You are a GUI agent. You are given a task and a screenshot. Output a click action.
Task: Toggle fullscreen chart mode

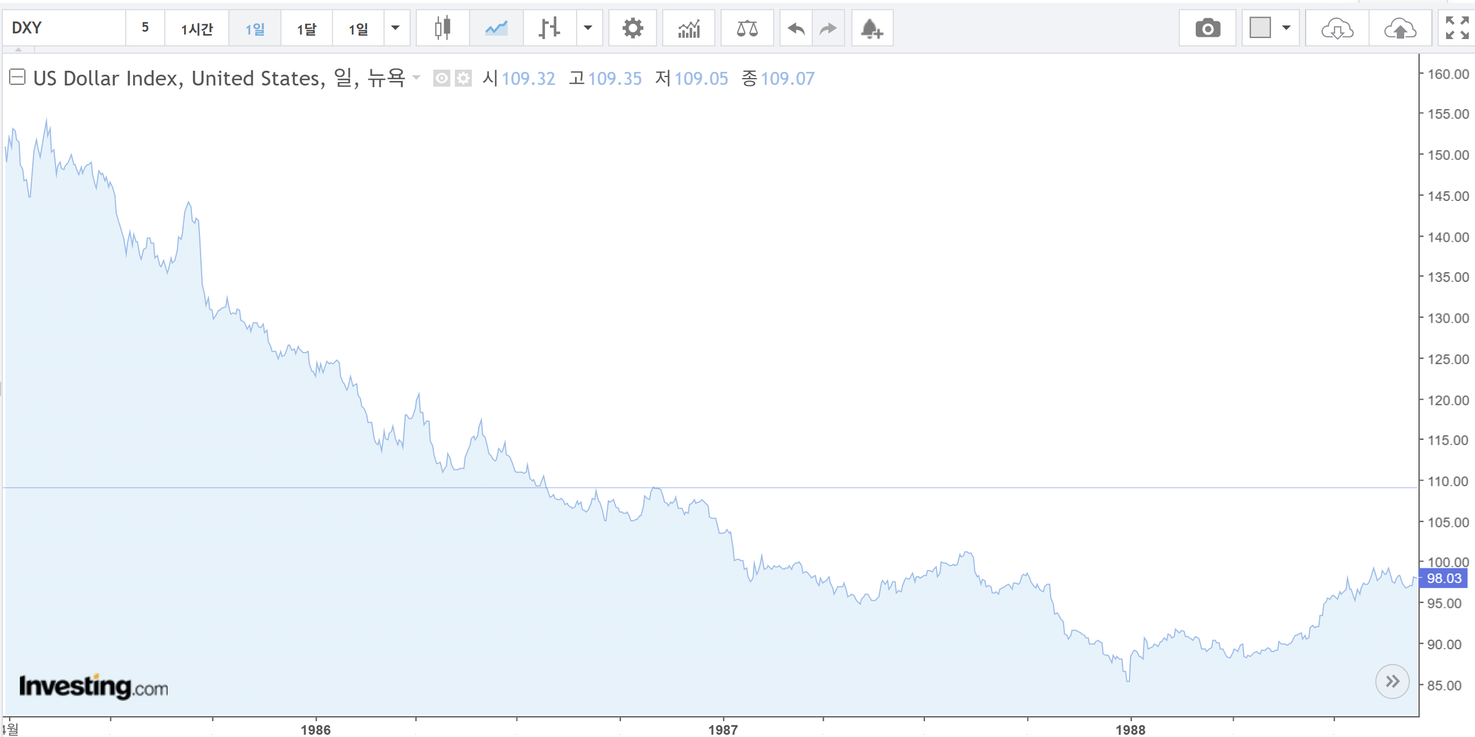(1457, 28)
